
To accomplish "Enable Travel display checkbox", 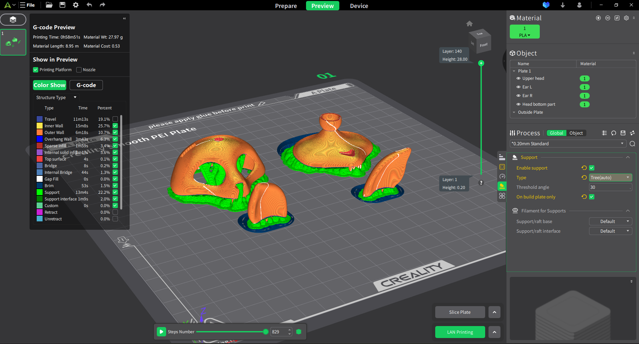I will [x=115, y=119].
